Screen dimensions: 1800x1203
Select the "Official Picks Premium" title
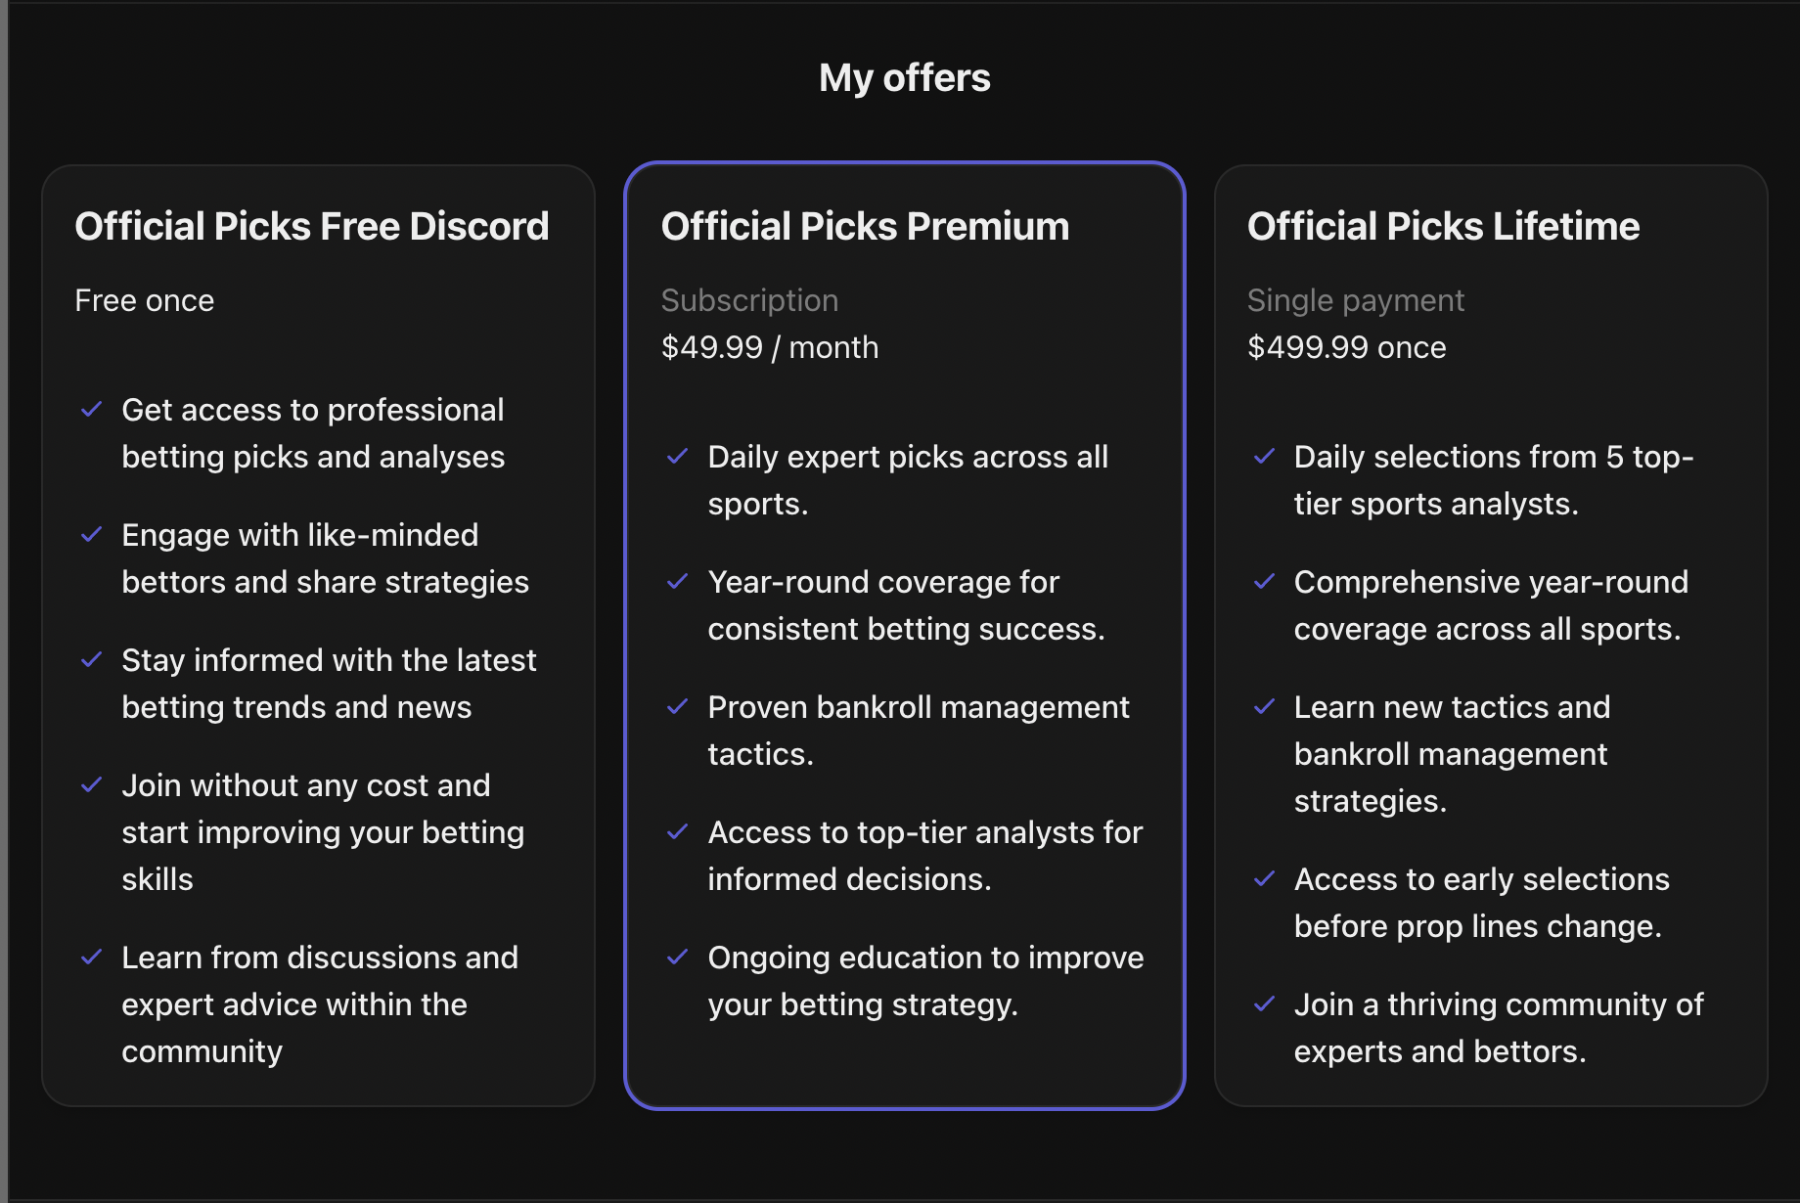coord(865,226)
